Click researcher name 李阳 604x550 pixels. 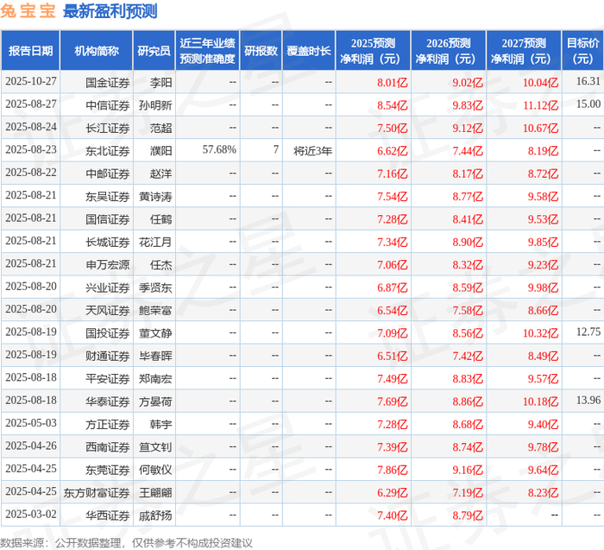(161, 83)
